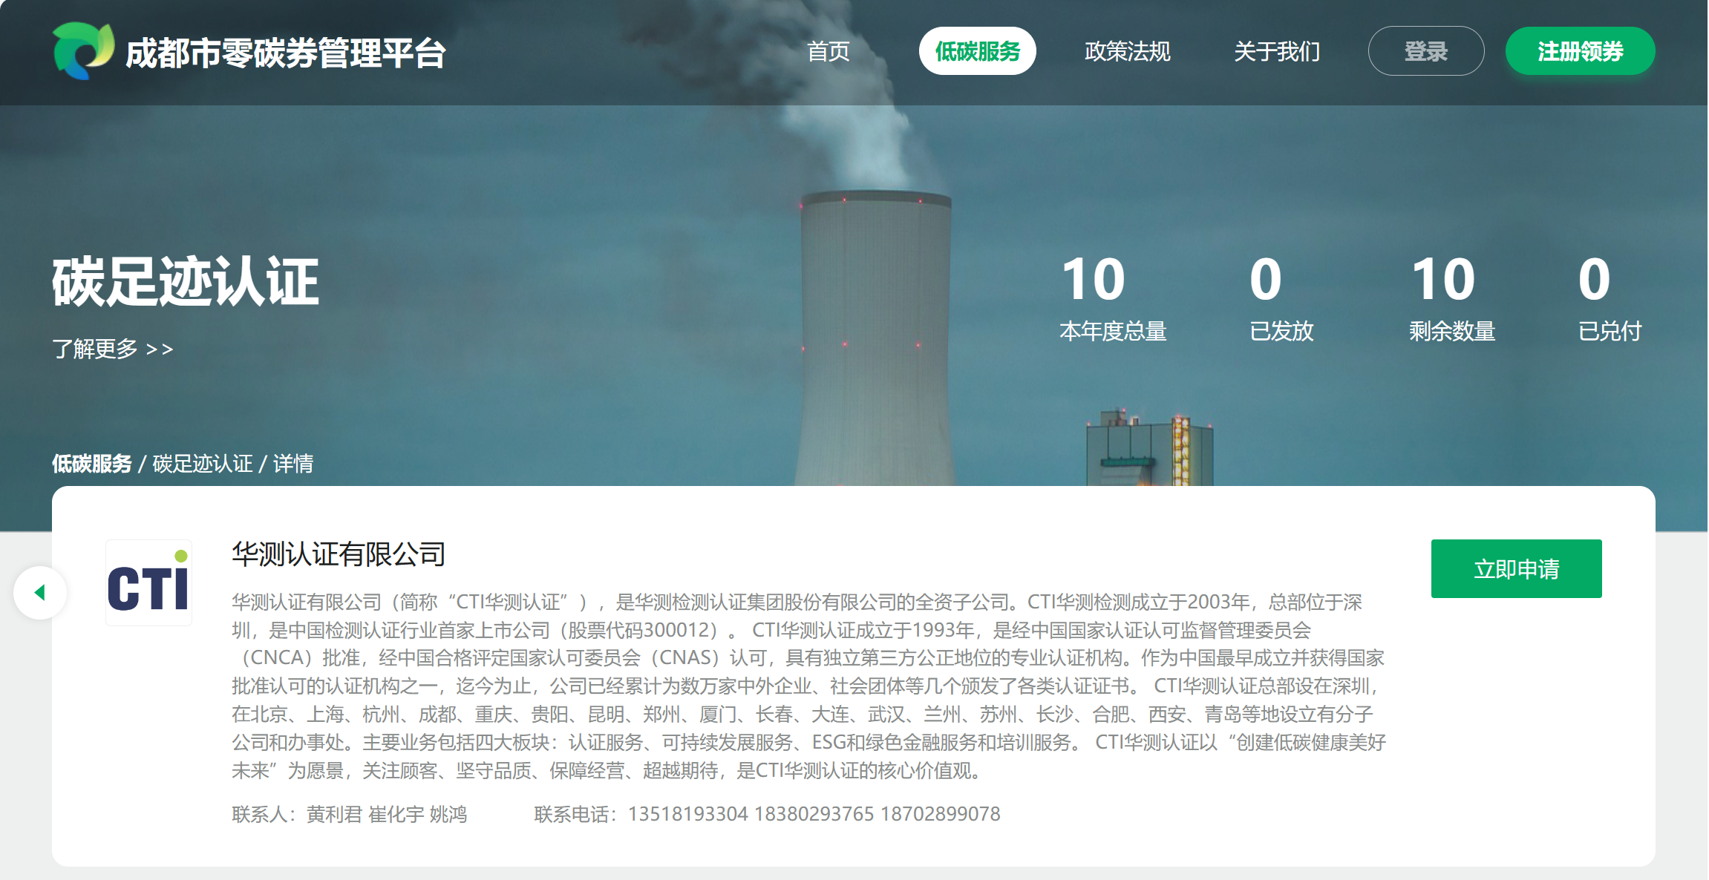Click the phone number 18702899078
The width and height of the screenshot is (1709, 880).
coord(941,814)
